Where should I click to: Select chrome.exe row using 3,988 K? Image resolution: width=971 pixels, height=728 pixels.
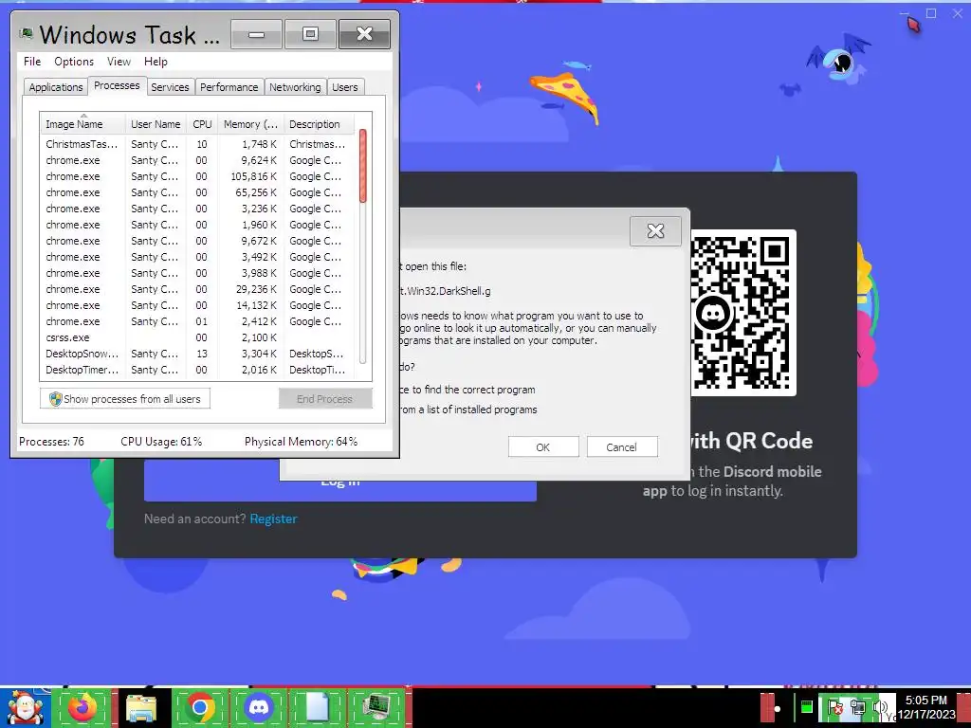[x=198, y=273]
